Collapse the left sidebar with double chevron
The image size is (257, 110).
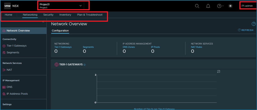43,22
